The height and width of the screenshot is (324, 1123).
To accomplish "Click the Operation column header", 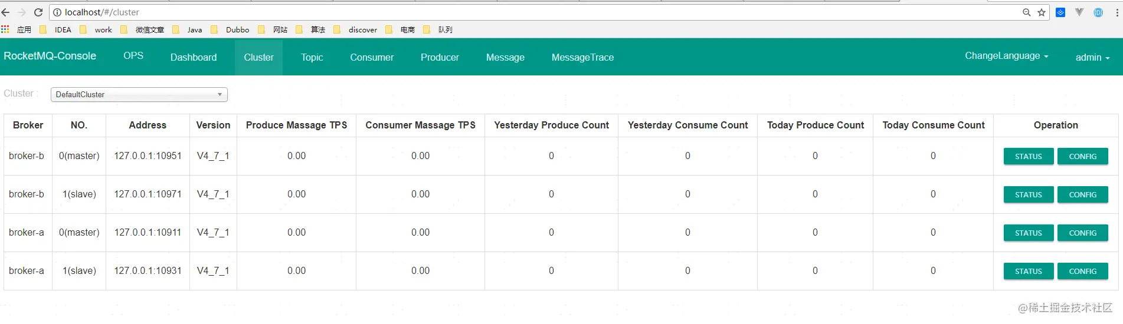I will pyautogui.click(x=1056, y=125).
